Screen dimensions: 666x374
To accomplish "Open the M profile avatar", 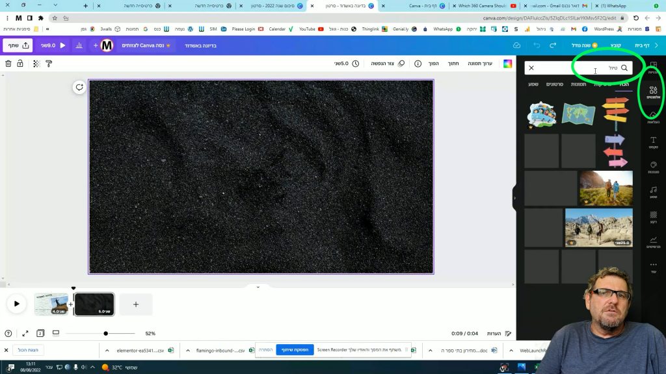I will pyautogui.click(x=107, y=45).
